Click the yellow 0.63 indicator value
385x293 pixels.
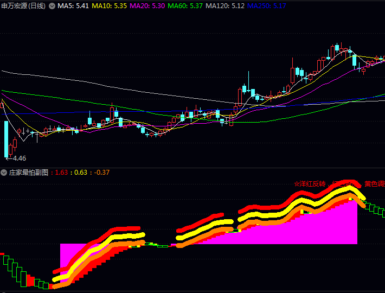click(81, 173)
